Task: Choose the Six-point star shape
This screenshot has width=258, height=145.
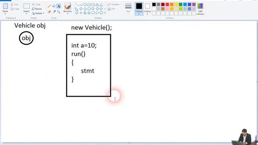Action: (89, 13)
